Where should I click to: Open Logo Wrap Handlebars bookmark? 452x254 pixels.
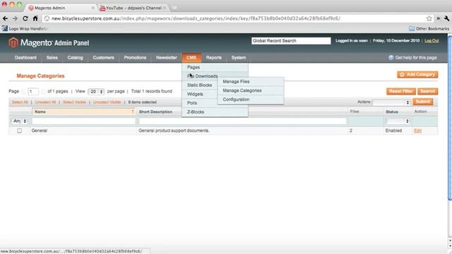25,28
